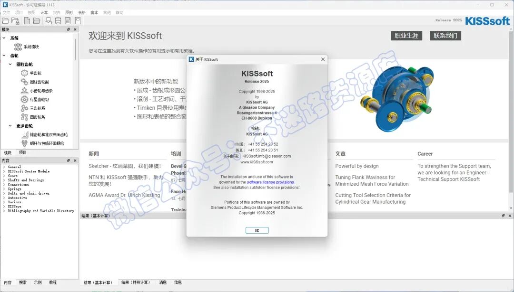Close the 结果（基本计算） panel

coord(510,216)
